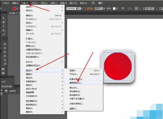
Task: Switch to the 路径查找器 panel tab
Action: pyautogui.click(x=7, y=87)
